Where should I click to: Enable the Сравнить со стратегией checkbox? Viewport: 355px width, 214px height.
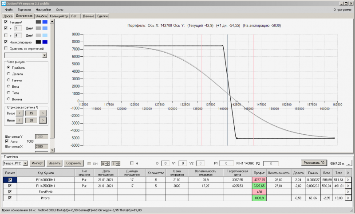click(x=6, y=48)
